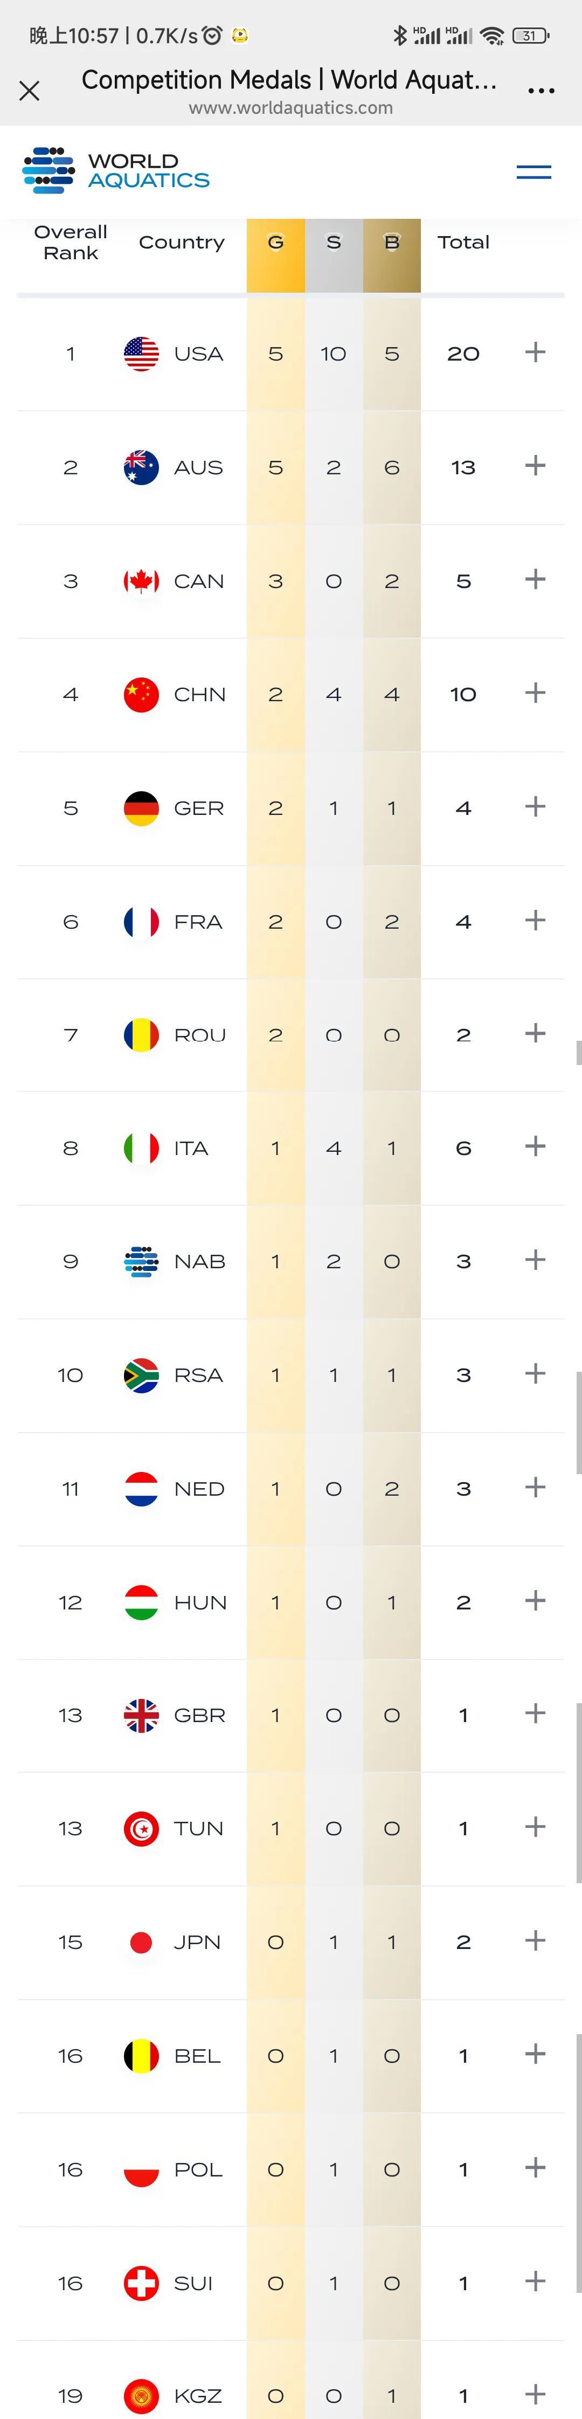The height and width of the screenshot is (2419, 582).
Task: Tap the Tunisia flag icon
Action: [x=141, y=1827]
